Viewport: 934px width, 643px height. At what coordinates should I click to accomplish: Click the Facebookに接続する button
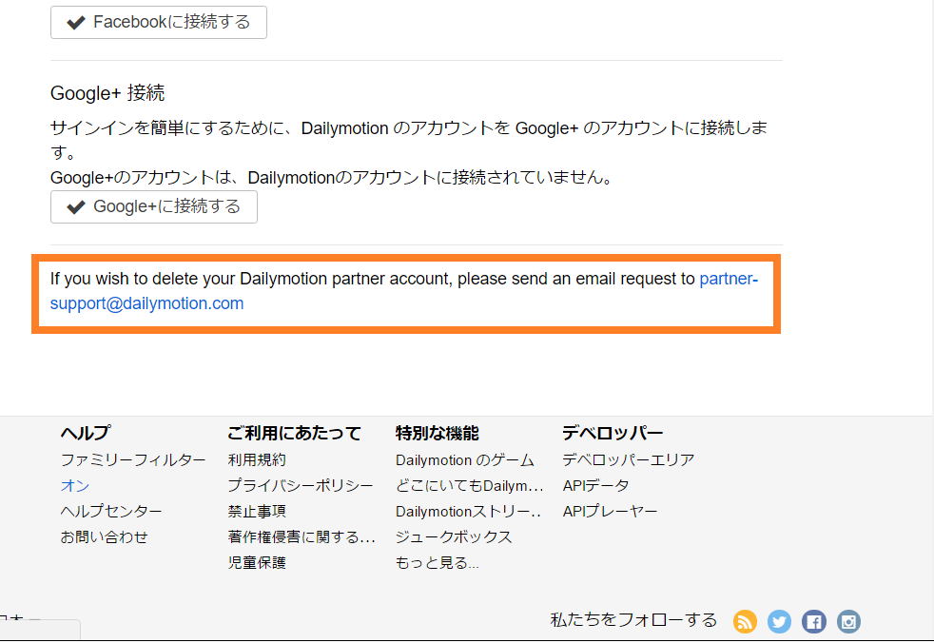pyautogui.click(x=159, y=22)
